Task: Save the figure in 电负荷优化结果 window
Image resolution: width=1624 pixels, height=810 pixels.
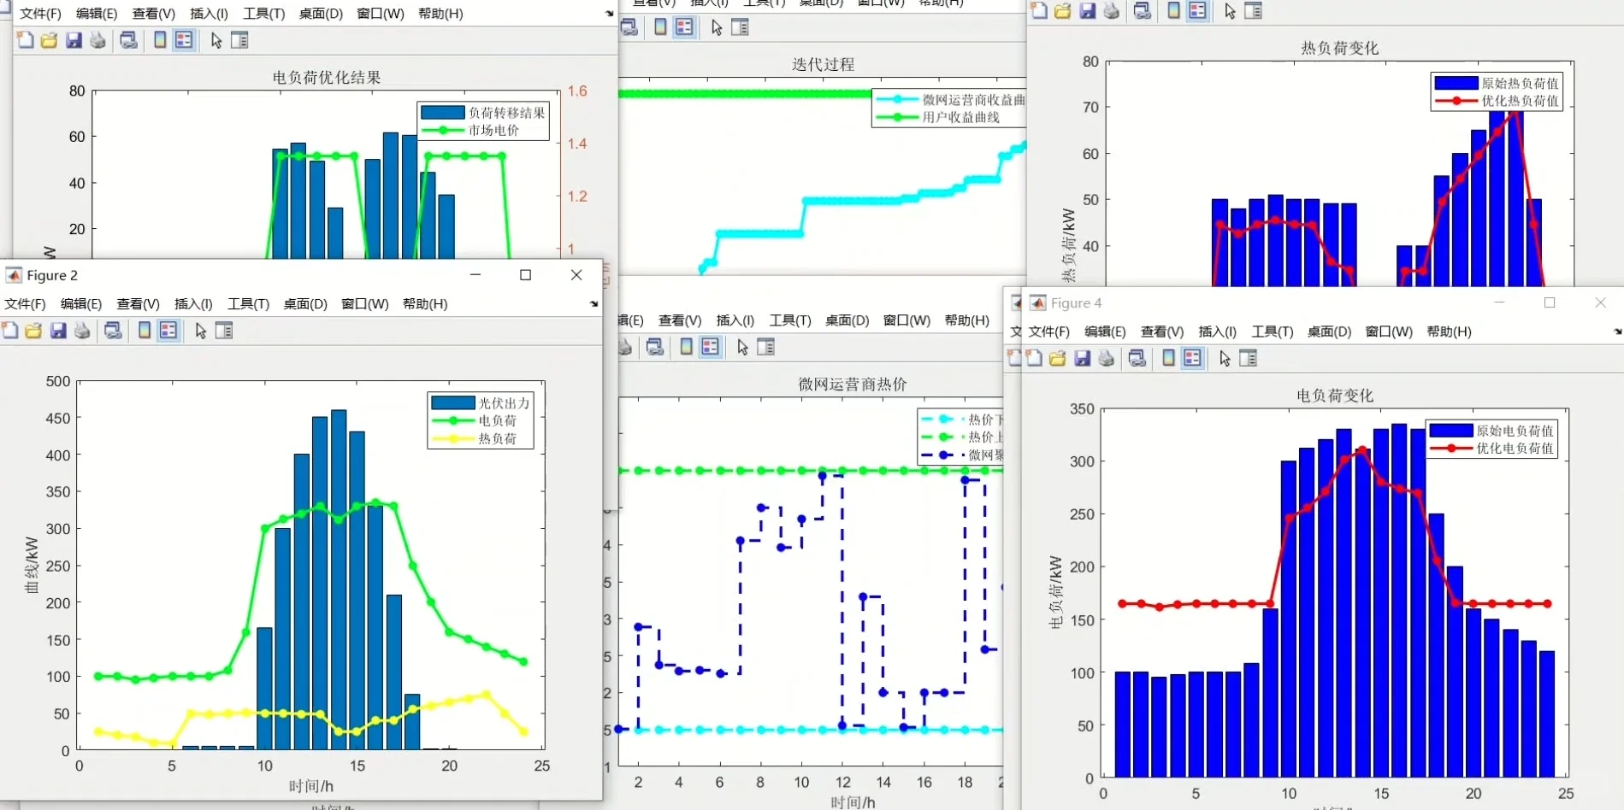Action: pyautogui.click(x=74, y=40)
